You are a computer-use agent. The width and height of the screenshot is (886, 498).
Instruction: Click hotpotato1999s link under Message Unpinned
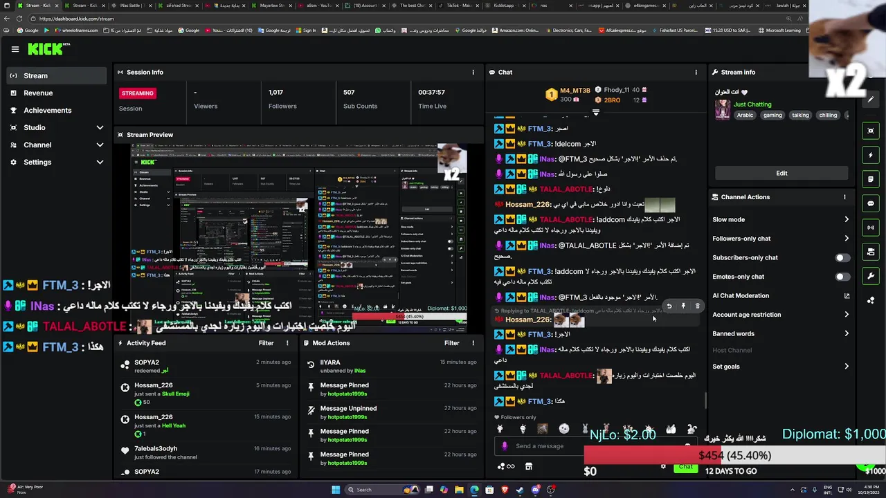pos(347,417)
